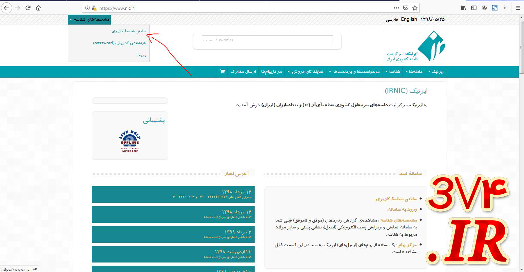This screenshot has width=524, height=272.
Task: Open ۱۲ خرداد news قطع شدن تلفنهای مرکز
Action: point(173,214)
